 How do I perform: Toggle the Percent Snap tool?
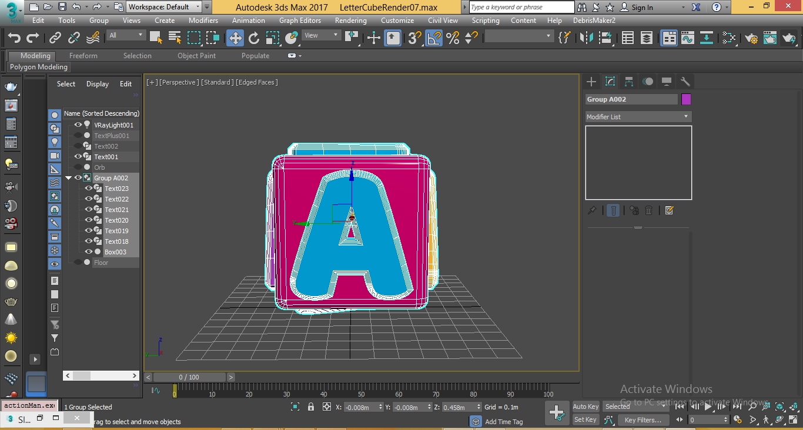[x=453, y=38]
